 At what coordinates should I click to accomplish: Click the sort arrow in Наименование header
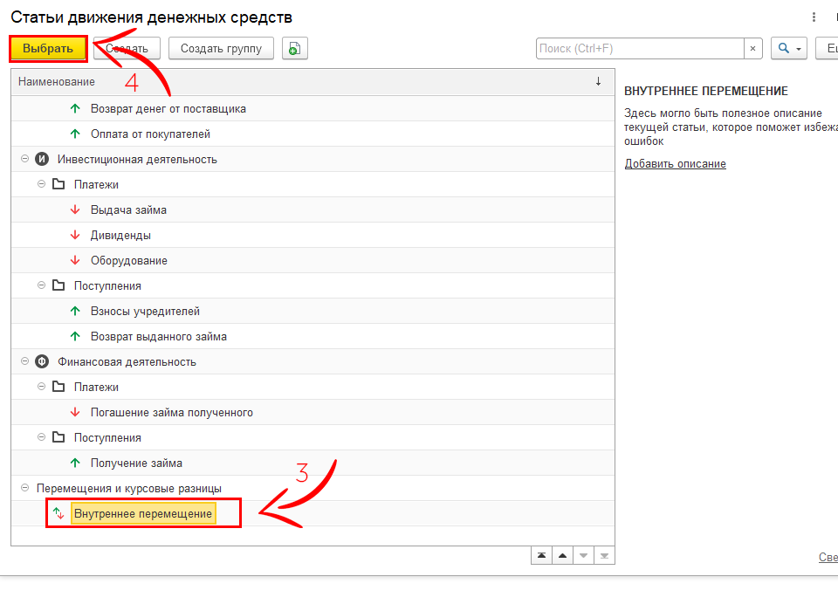point(598,81)
